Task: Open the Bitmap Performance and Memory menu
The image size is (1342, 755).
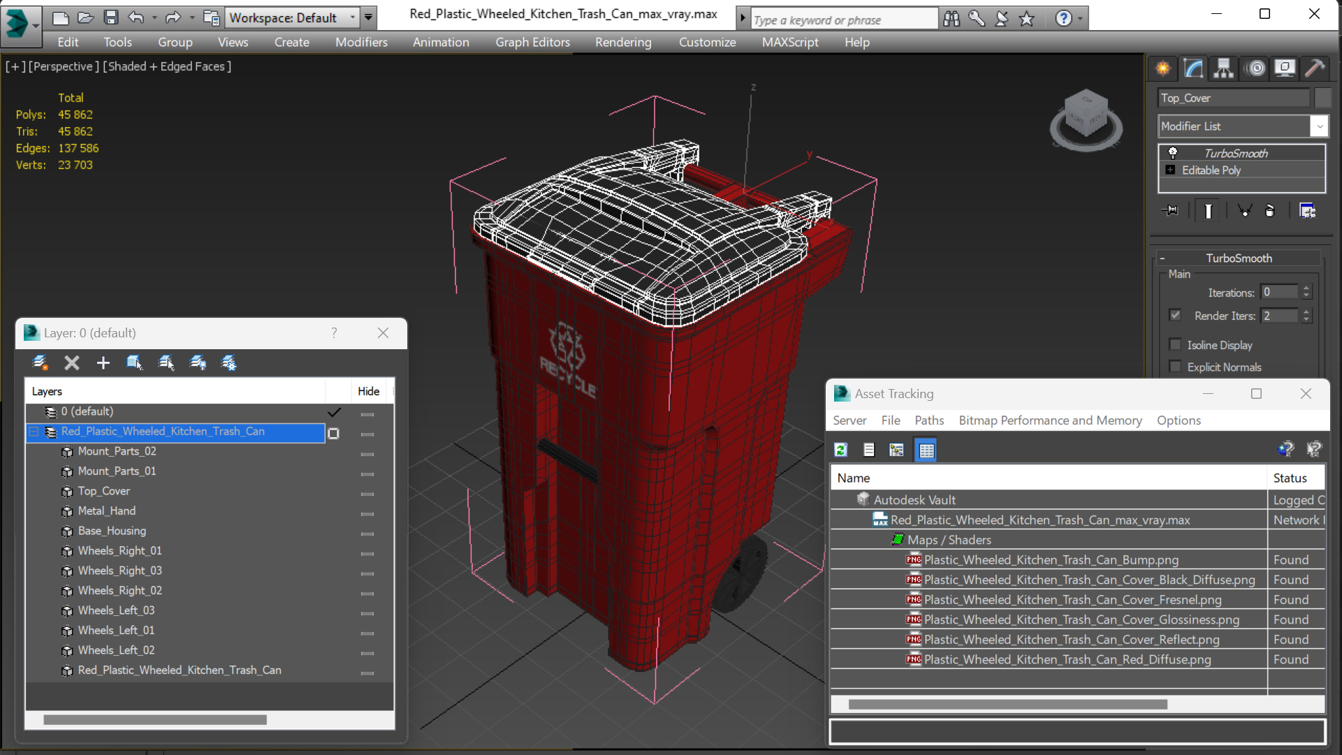Action: point(1049,420)
